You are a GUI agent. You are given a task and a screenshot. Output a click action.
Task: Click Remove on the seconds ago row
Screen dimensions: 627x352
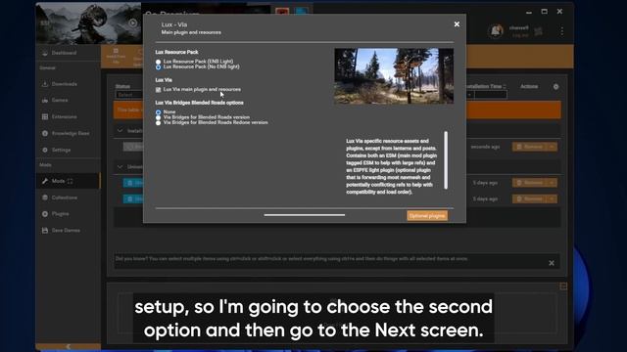coord(529,147)
